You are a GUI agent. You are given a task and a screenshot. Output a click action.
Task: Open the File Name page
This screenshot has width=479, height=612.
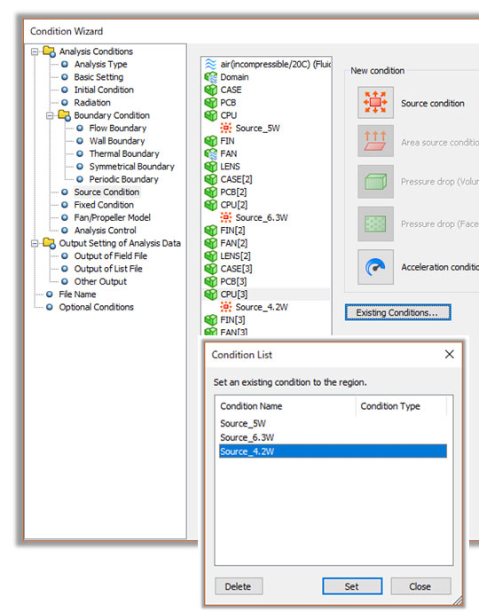point(77,294)
